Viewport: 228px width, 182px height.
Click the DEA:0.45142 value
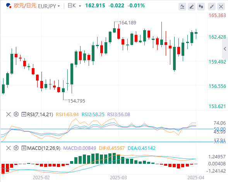click(x=141, y=148)
